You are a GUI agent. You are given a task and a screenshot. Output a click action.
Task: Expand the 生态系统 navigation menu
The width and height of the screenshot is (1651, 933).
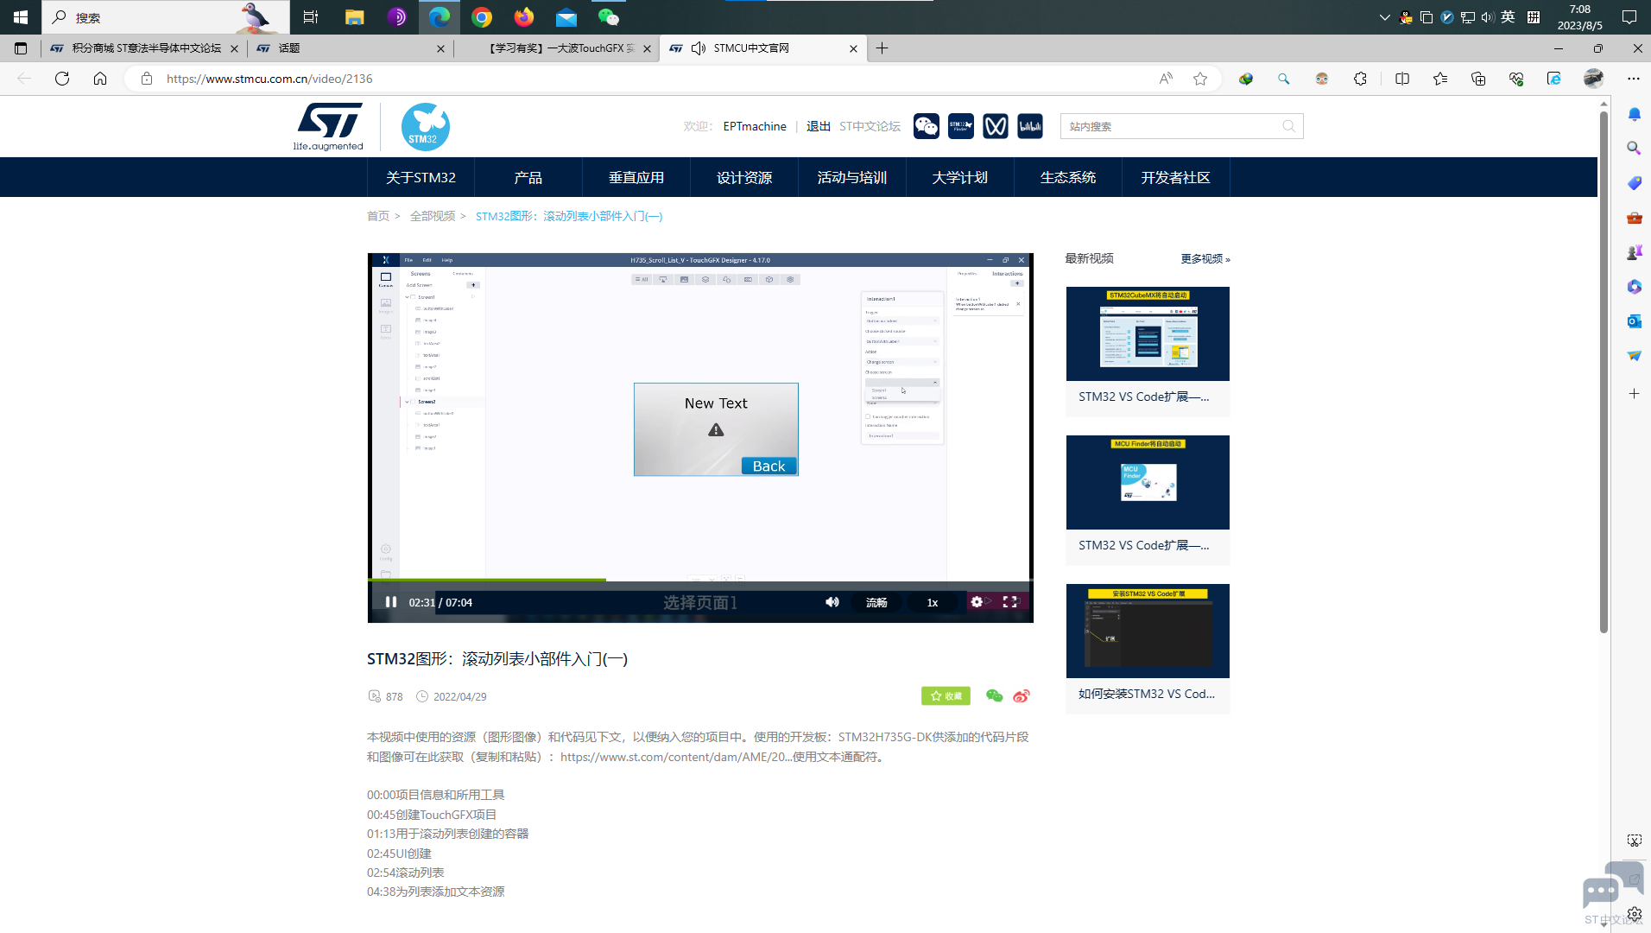[1068, 178]
